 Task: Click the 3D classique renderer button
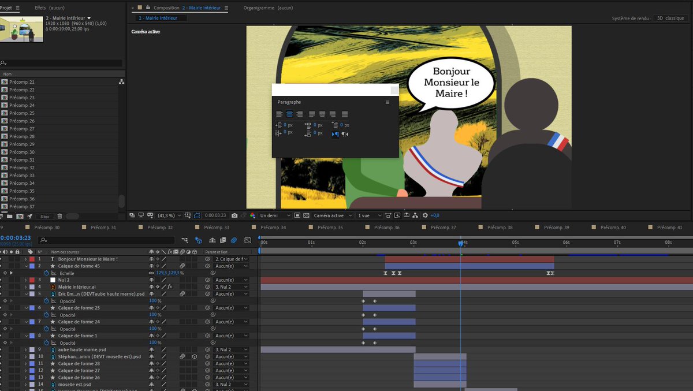[x=670, y=18]
